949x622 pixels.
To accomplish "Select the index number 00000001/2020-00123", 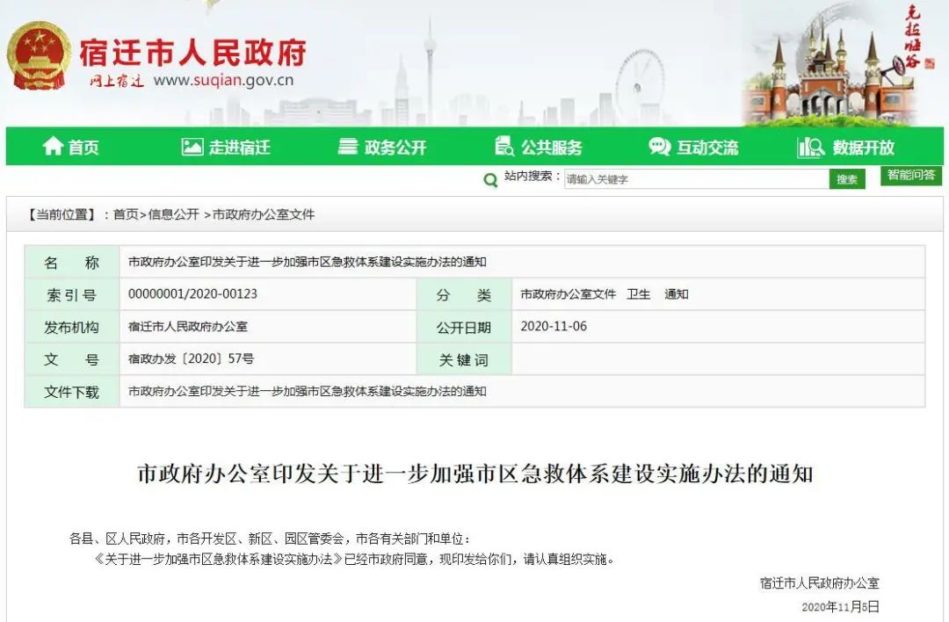I will pyautogui.click(x=192, y=294).
